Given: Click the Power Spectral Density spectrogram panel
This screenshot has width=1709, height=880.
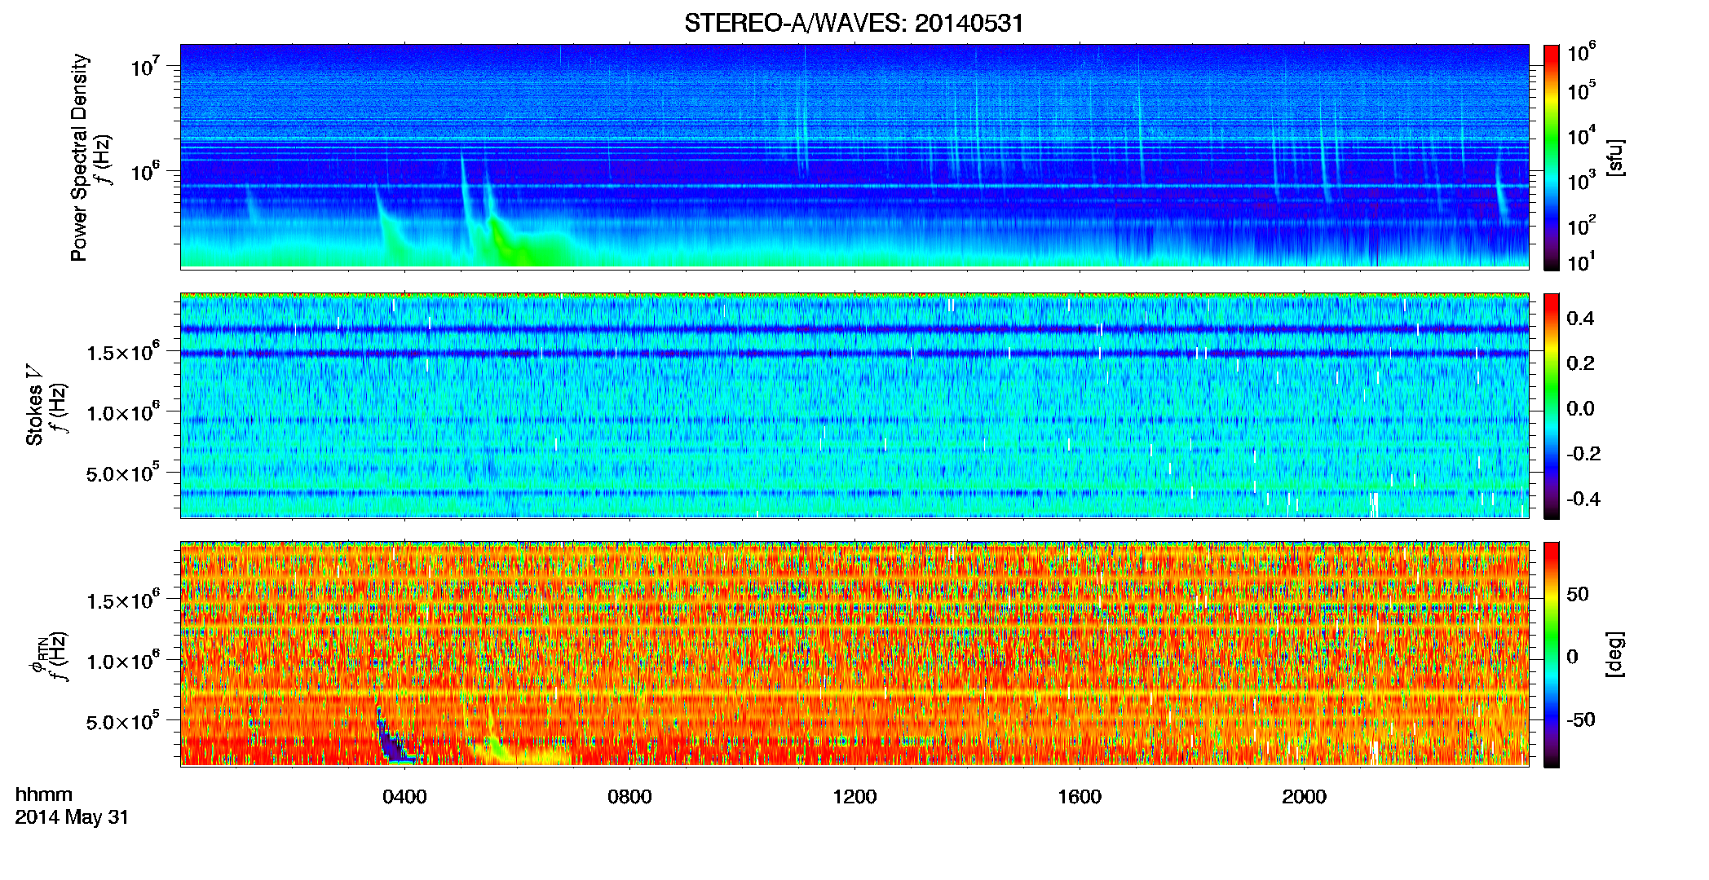Looking at the screenshot, I should 854,156.
